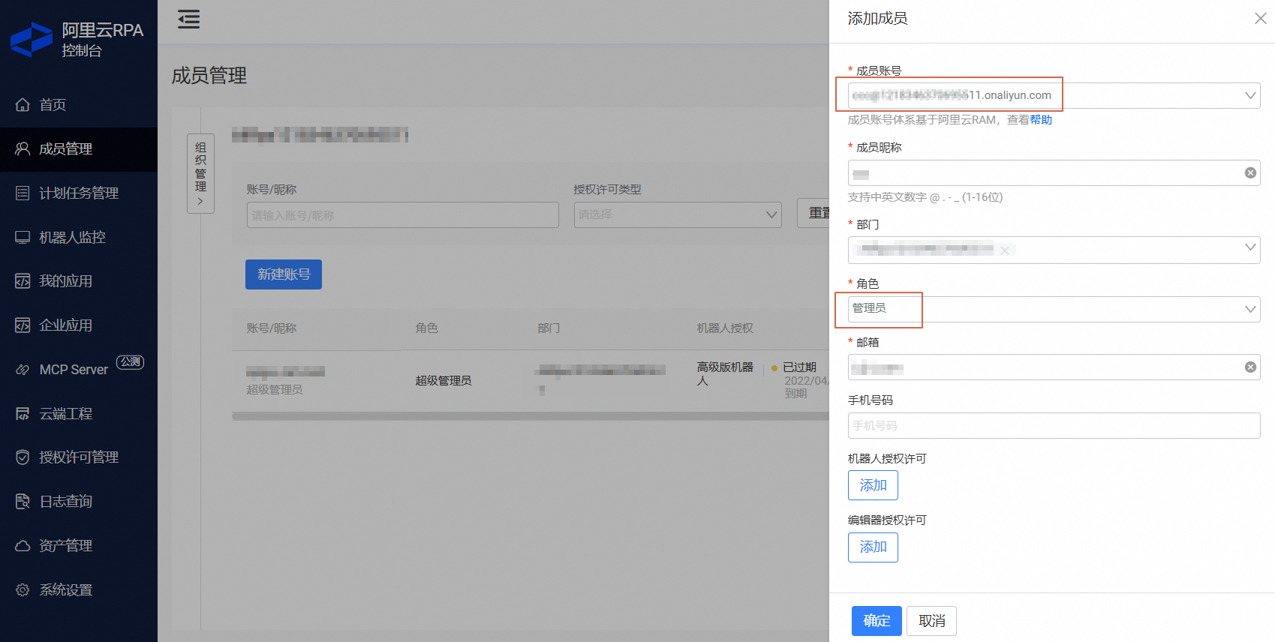Open 授权许可管理 page
The height and width of the screenshot is (642, 1275).
point(79,457)
